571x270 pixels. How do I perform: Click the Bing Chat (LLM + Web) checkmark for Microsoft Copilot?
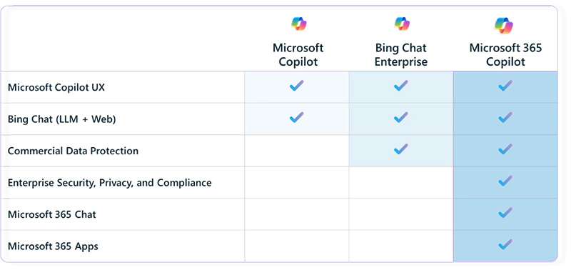296,118
